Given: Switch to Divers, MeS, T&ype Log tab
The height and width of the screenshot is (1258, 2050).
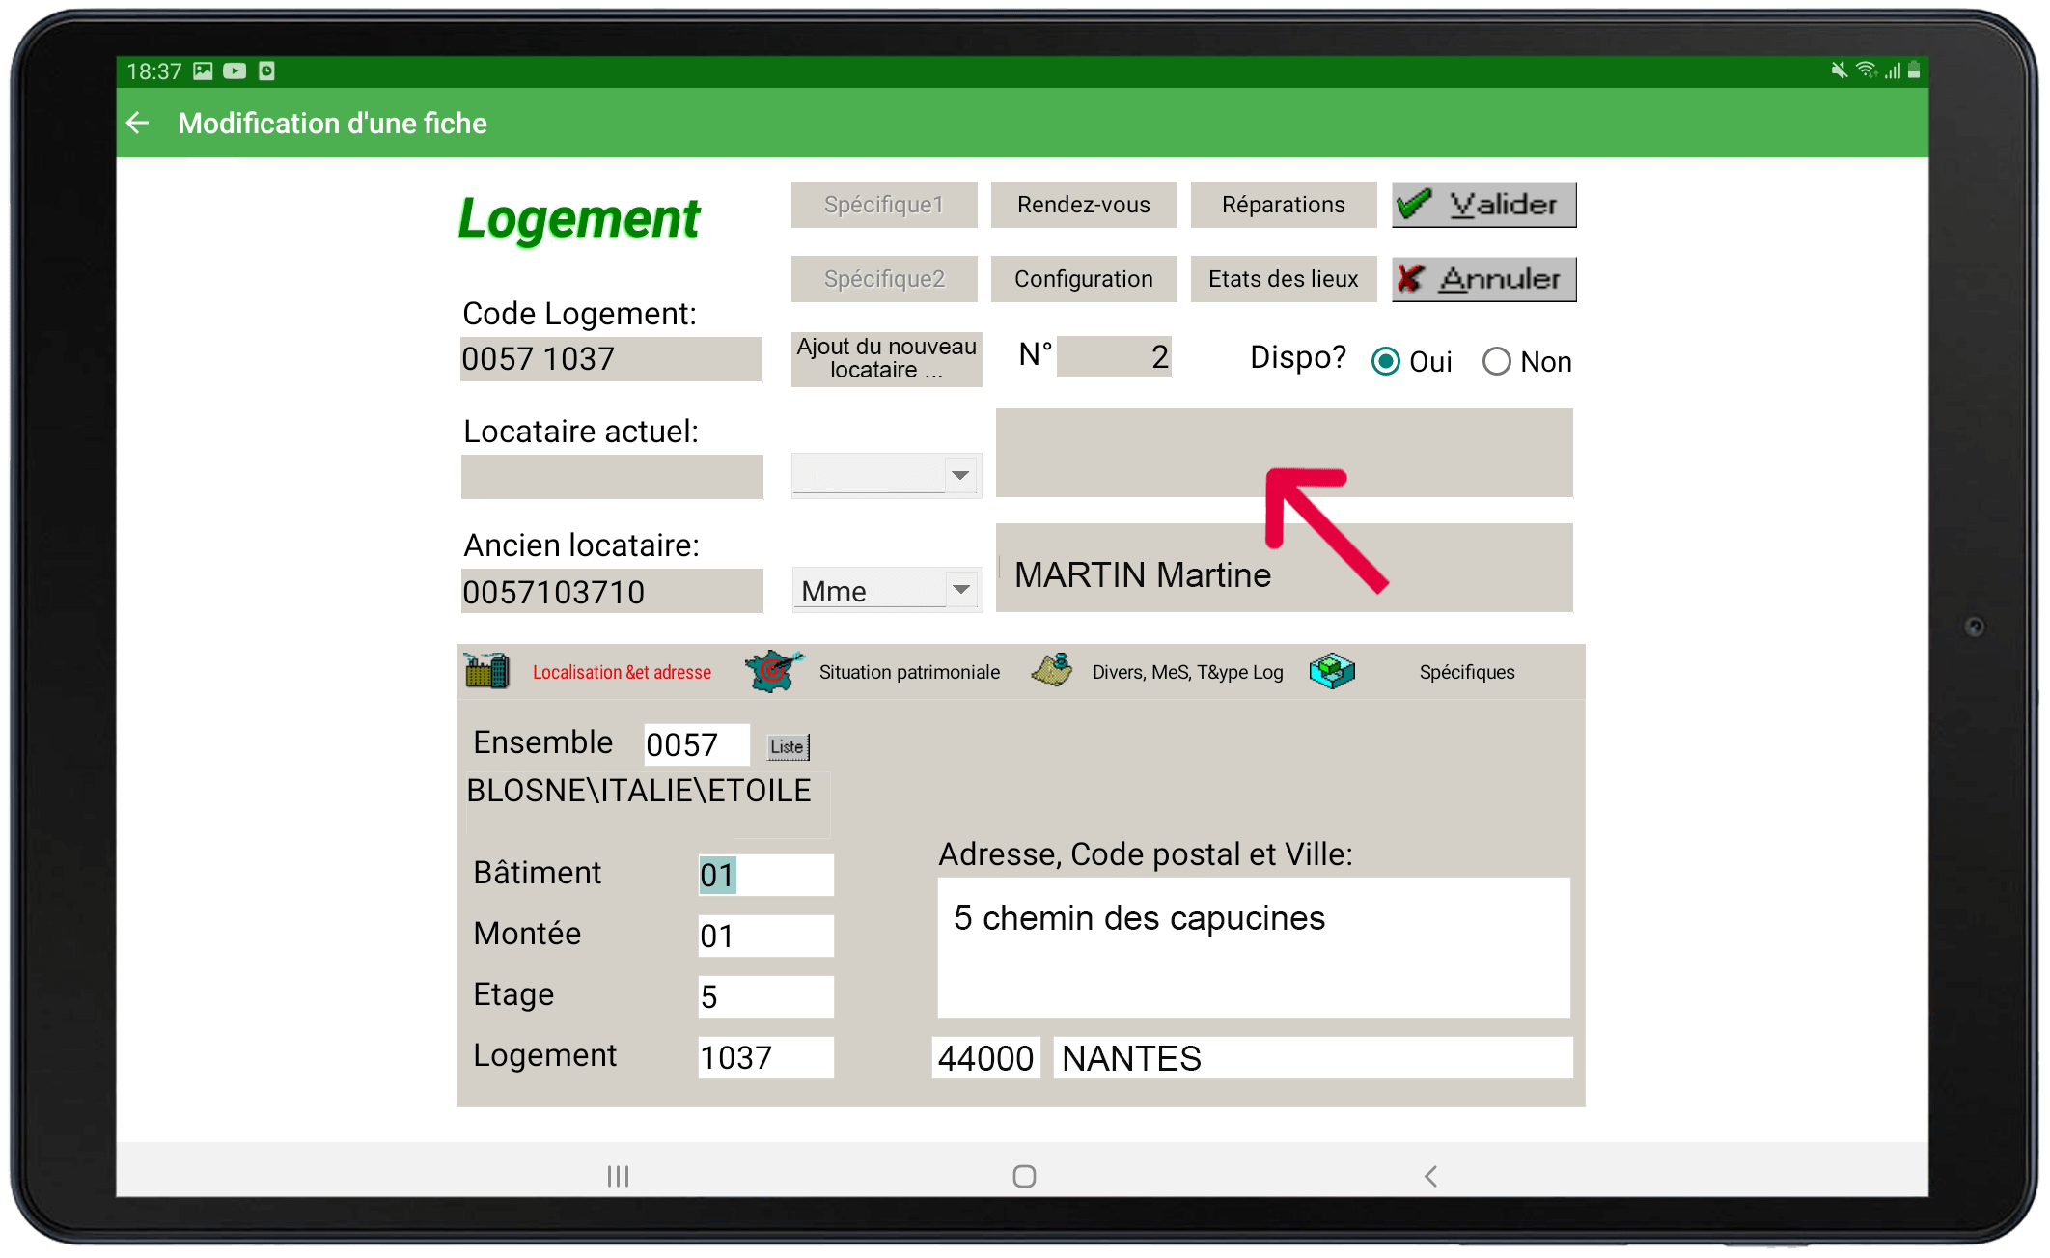Looking at the screenshot, I should pos(1187,672).
